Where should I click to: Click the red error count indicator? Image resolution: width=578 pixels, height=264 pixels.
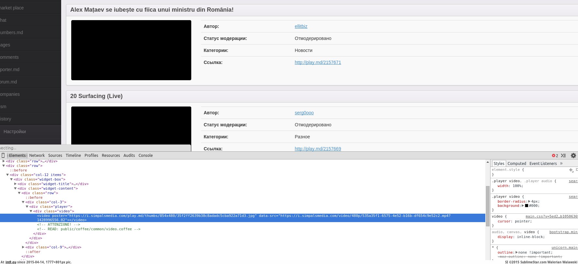[x=555, y=156]
